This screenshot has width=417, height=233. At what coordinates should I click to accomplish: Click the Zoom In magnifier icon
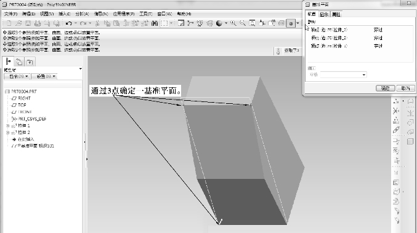coord(233,23)
